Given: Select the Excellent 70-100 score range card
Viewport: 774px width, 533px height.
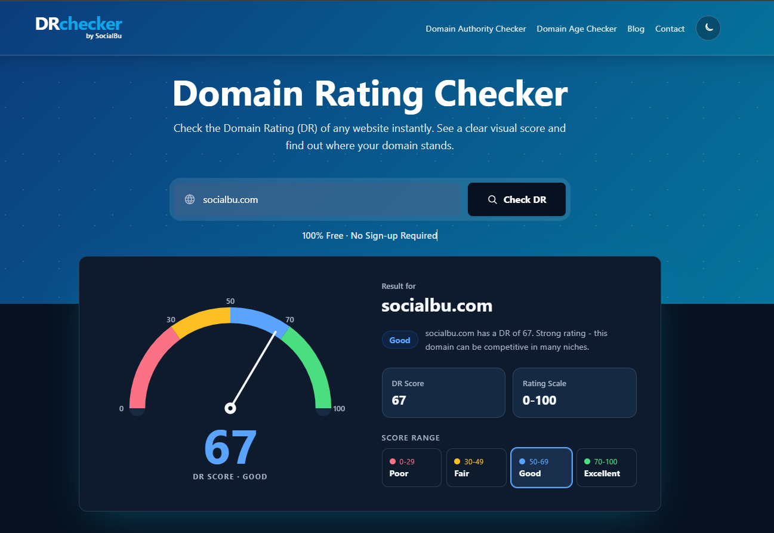Looking at the screenshot, I should point(606,467).
